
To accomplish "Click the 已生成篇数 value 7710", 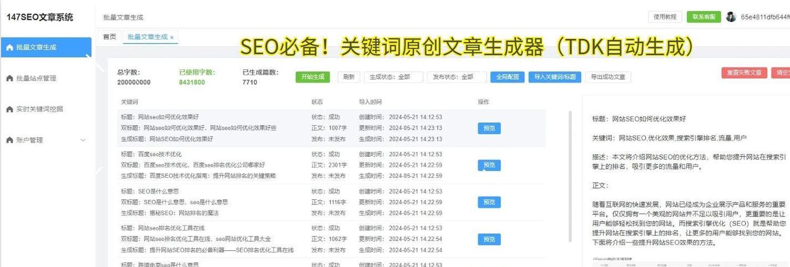I will (x=250, y=83).
